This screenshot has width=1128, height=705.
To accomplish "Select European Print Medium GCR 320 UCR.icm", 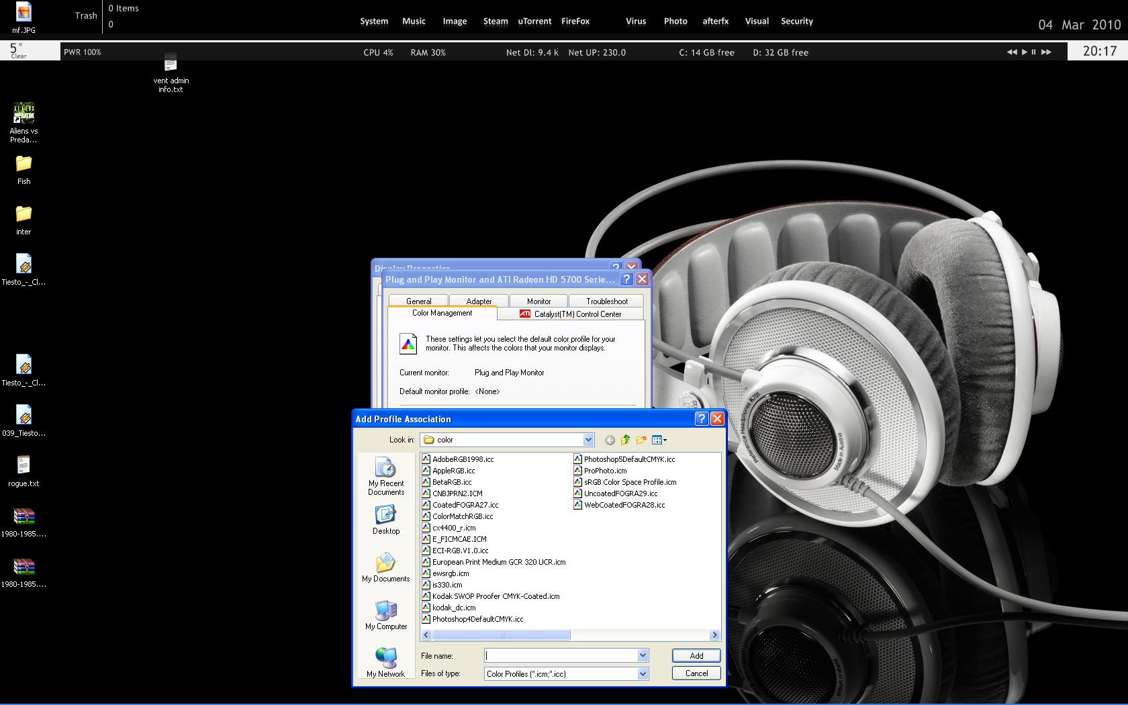I will click(x=494, y=562).
